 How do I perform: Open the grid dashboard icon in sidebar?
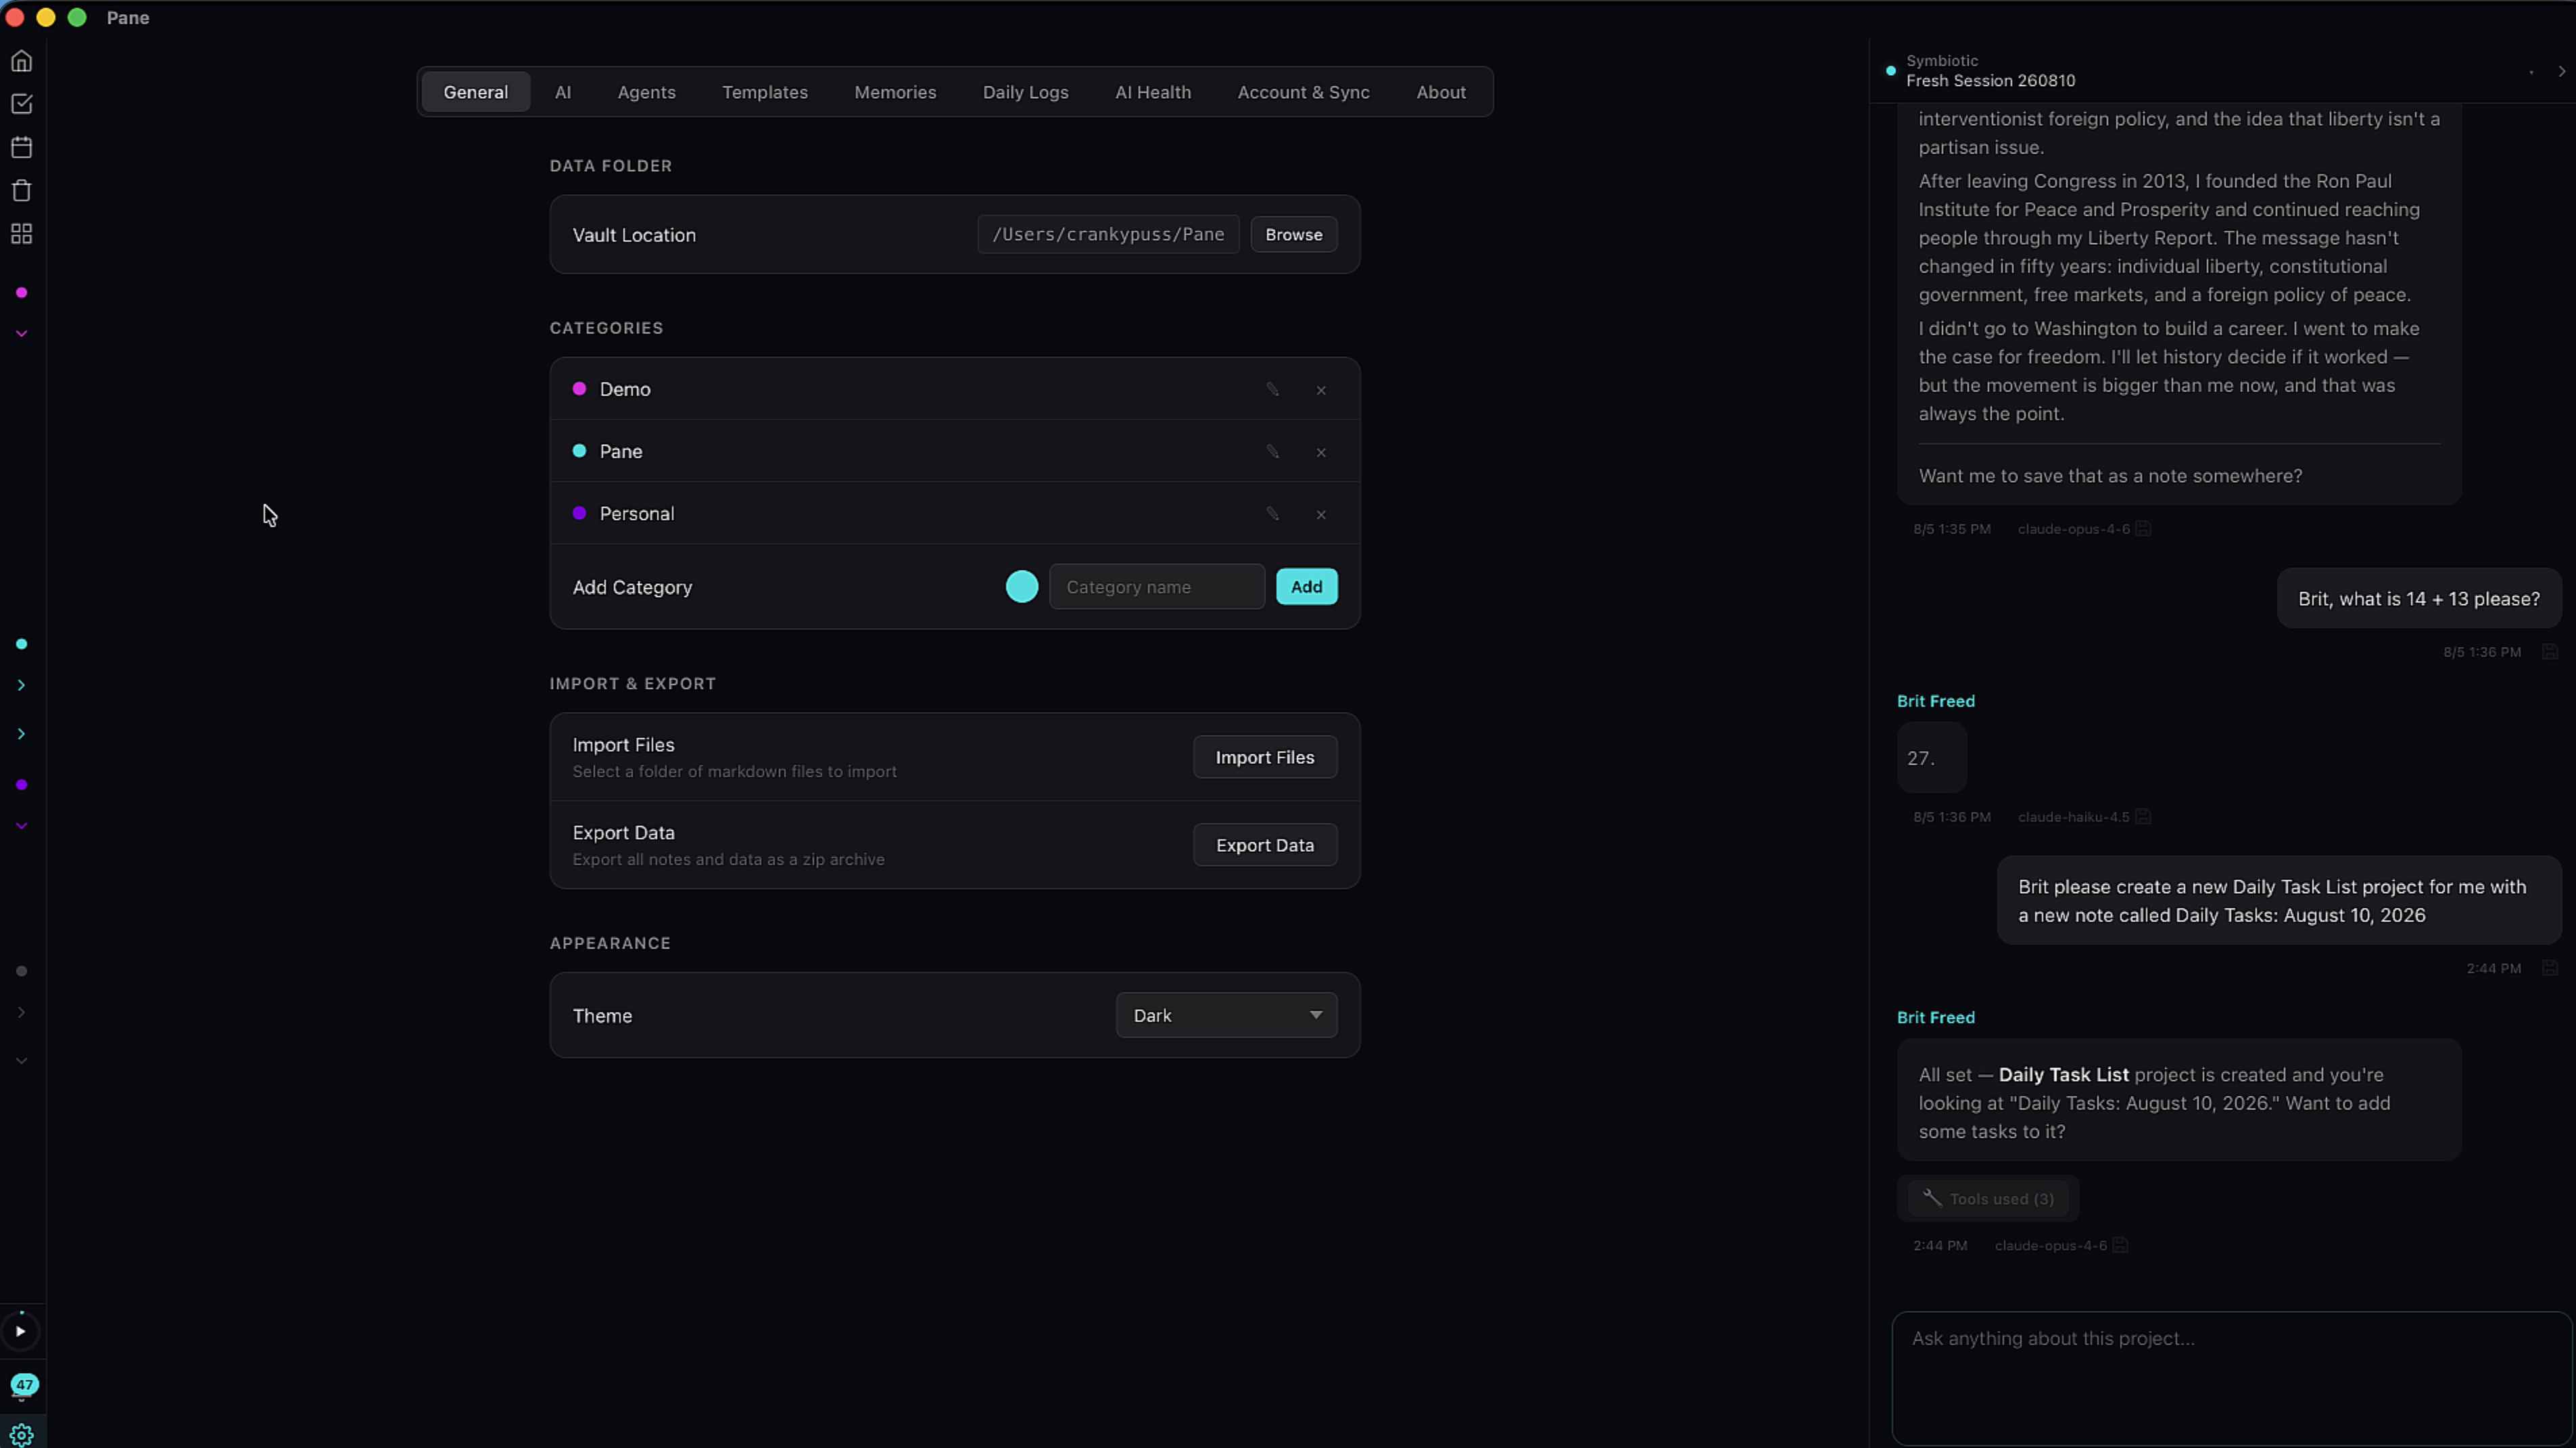click(21, 233)
